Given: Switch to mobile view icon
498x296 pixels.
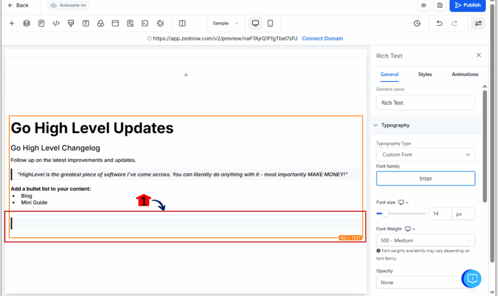Looking at the screenshot, I should click(270, 23).
